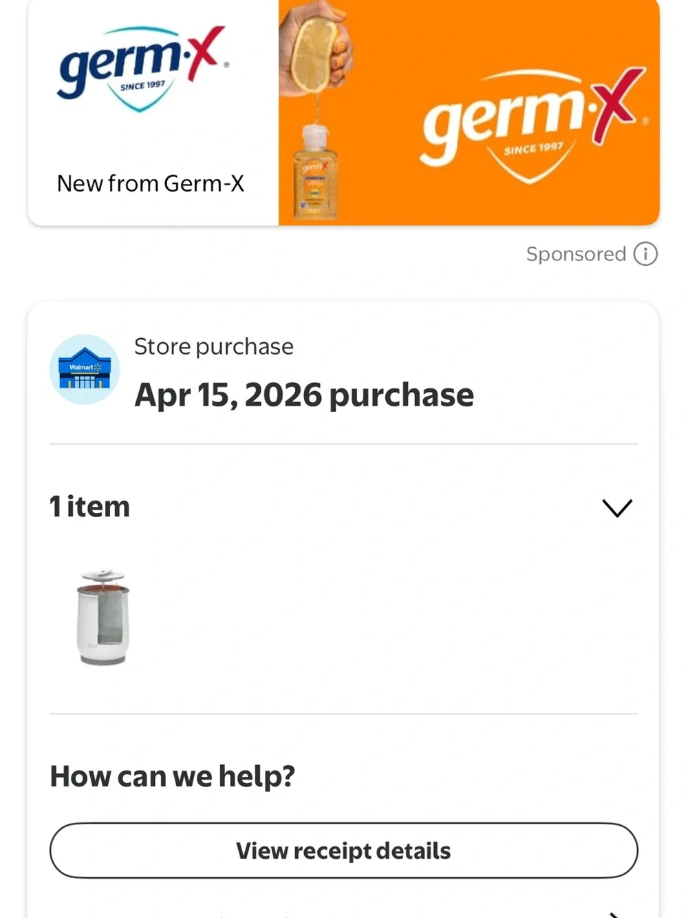Tap the 'Store purchase' label
This screenshot has width=688, height=918.
214,346
